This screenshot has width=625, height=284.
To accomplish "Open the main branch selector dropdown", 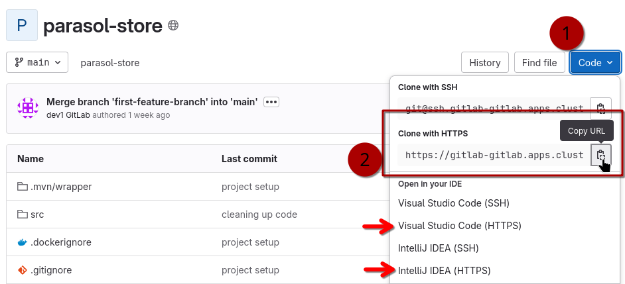I will pos(37,62).
